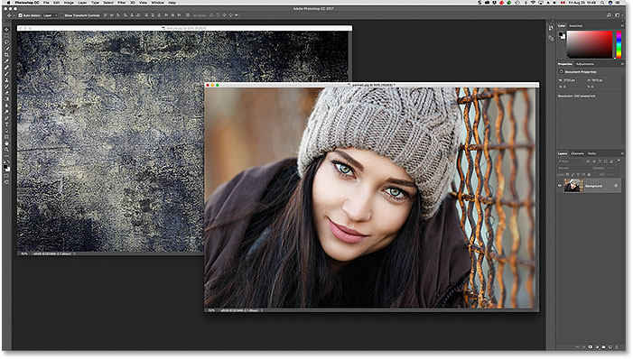
Task: Open the Filter menu
Action: pos(122,3)
